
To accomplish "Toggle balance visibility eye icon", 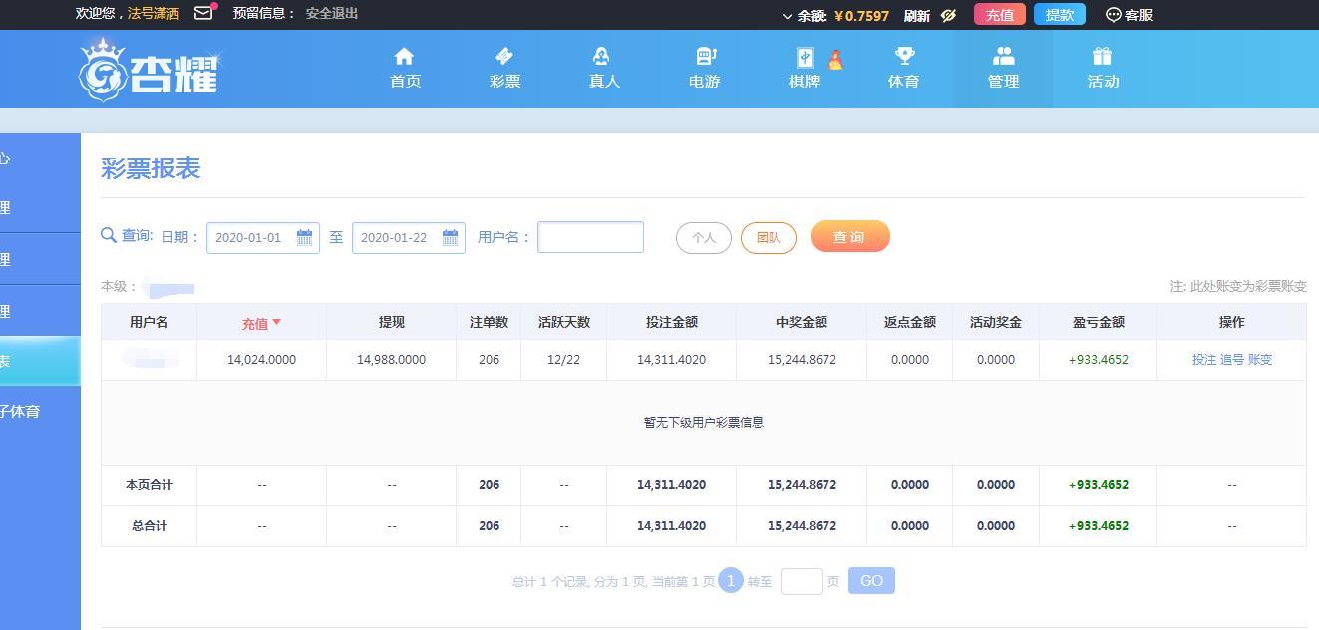I will (x=948, y=15).
